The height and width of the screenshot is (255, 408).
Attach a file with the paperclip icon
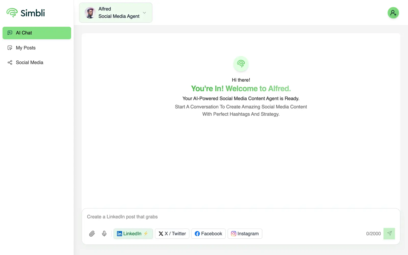click(92, 234)
